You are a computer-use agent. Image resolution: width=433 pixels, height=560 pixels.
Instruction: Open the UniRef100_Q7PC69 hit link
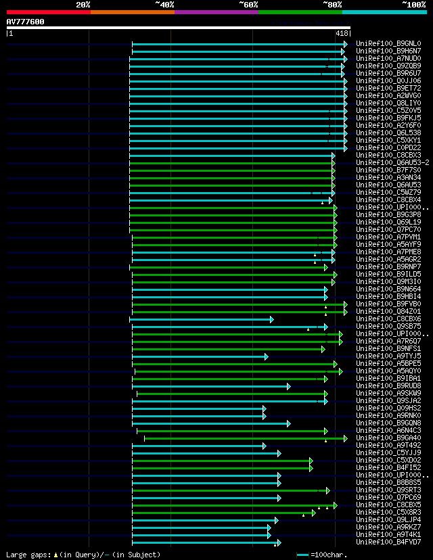(388, 498)
